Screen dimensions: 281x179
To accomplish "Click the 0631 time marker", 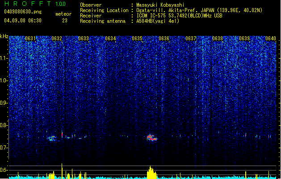I will point(30,38).
